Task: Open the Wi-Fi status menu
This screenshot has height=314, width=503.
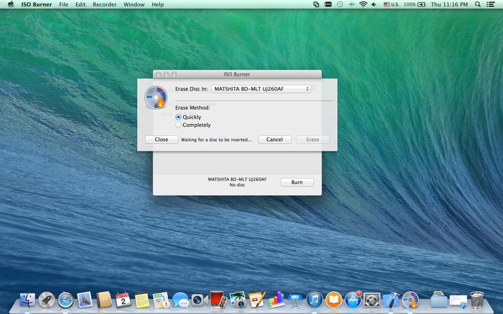Action: [363, 4]
